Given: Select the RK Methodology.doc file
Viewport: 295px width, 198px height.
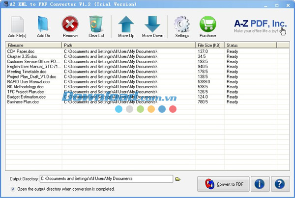Looking at the screenshot, I should (25, 87).
